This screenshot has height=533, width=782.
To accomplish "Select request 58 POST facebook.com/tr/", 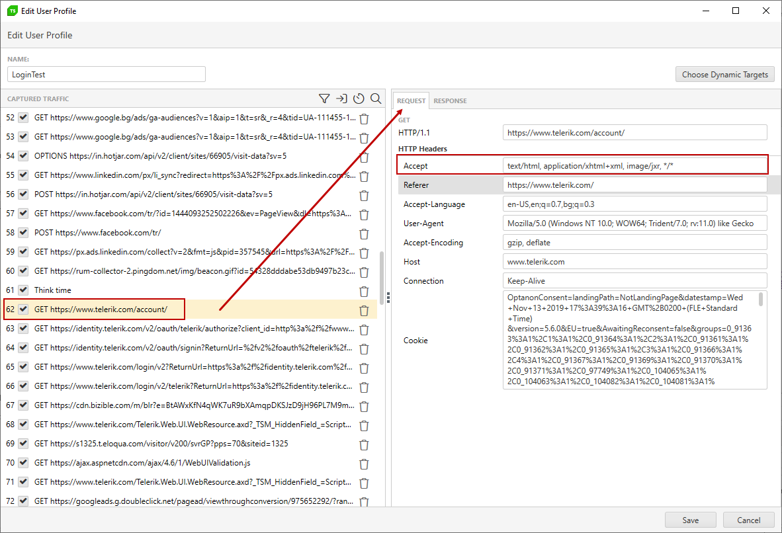I will [97, 232].
